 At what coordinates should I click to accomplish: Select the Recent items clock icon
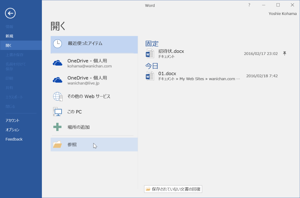(57, 44)
